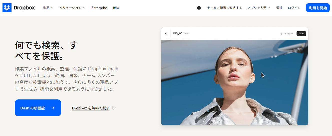Go to previous image with left arrow

(x=282, y=34)
